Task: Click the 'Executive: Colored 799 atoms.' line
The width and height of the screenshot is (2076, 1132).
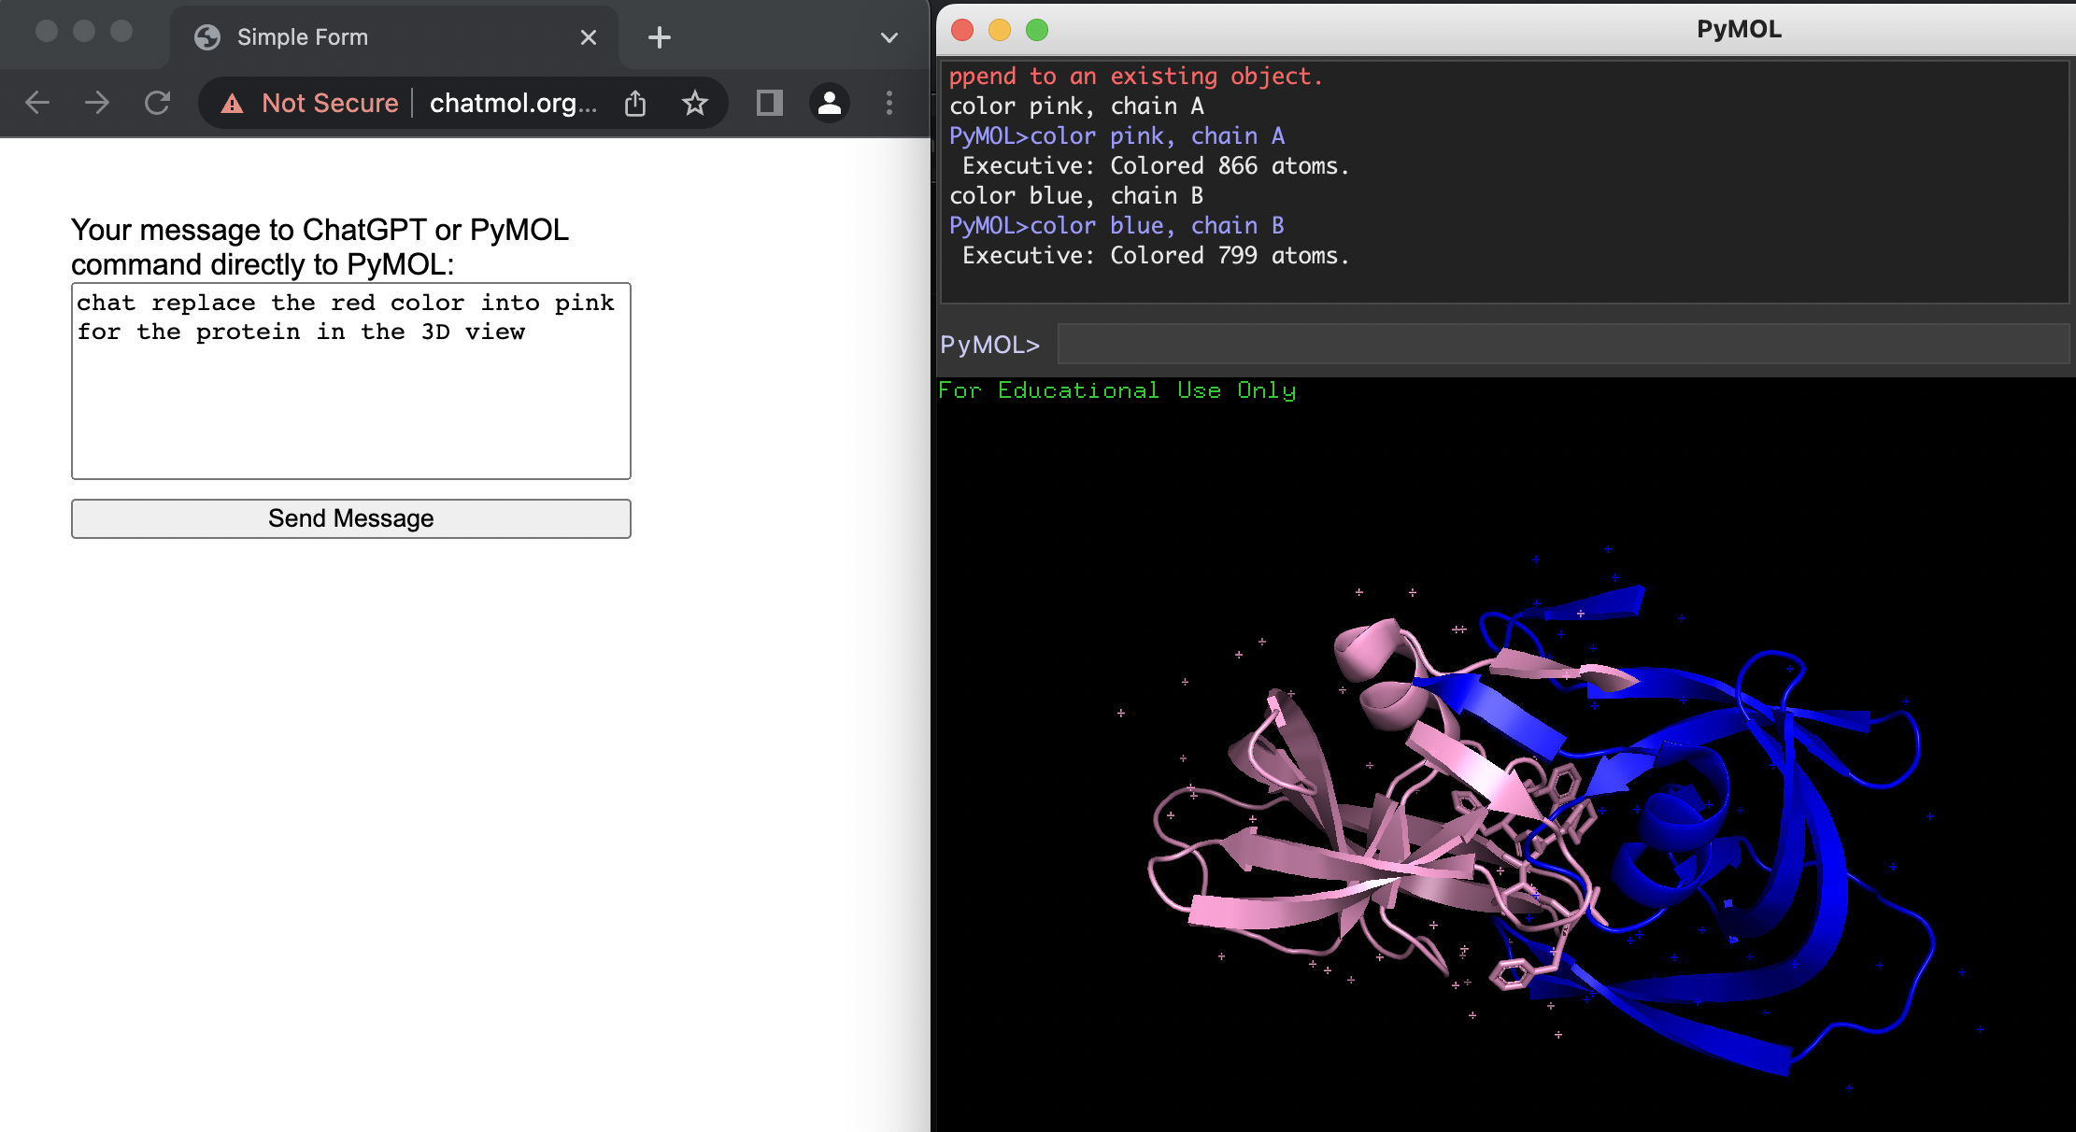Action: (1156, 256)
